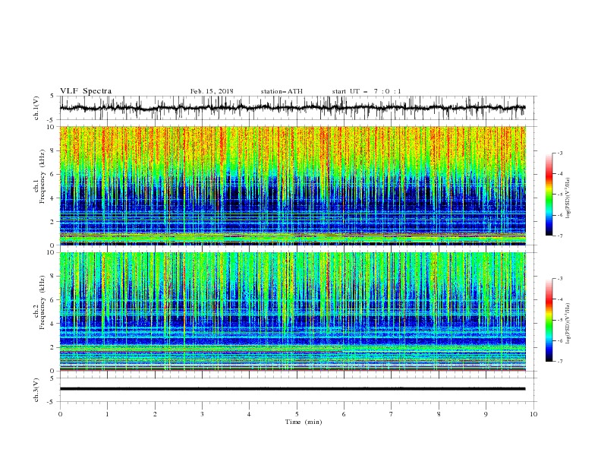Click time axis tick label '10'
The image size is (601, 465).
click(x=533, y=414)
